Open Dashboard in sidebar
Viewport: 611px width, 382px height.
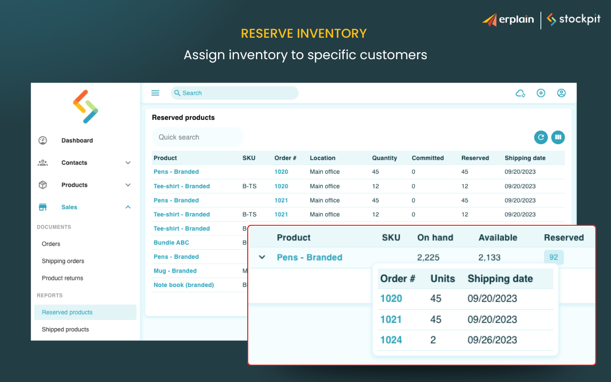[77, 140]
